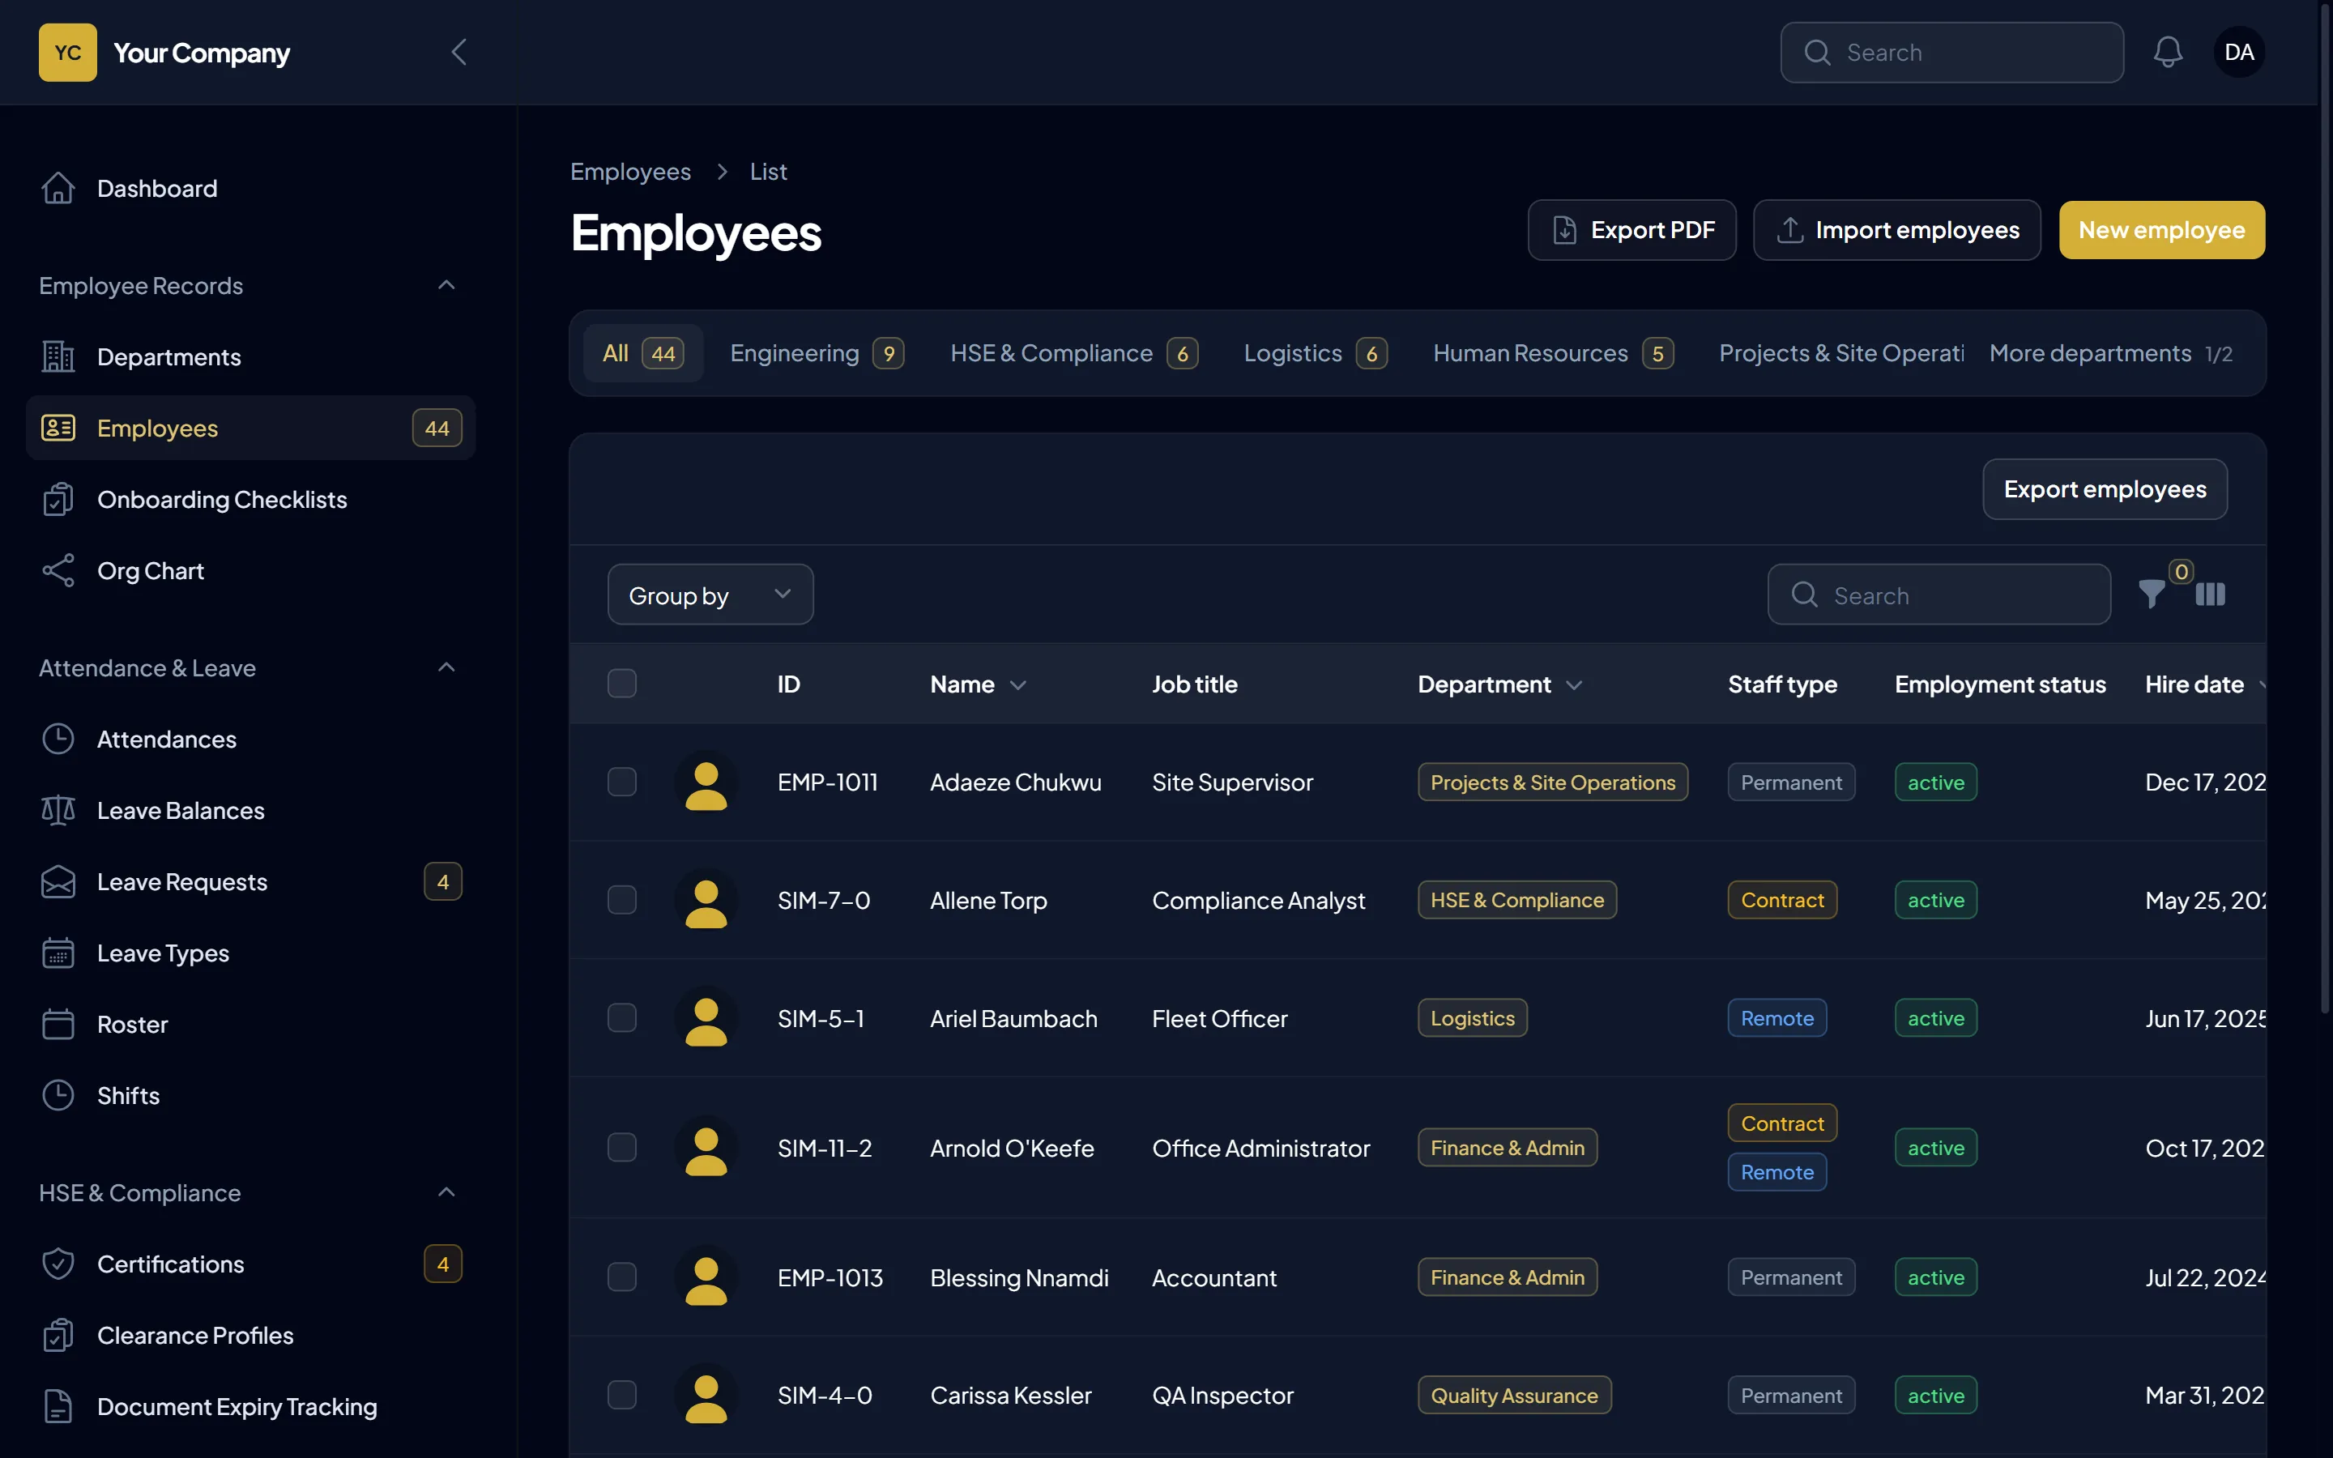2333x1458 pixels.
Task: Switch to the Human Resources tab
Action: click(x=1553, y=353)
